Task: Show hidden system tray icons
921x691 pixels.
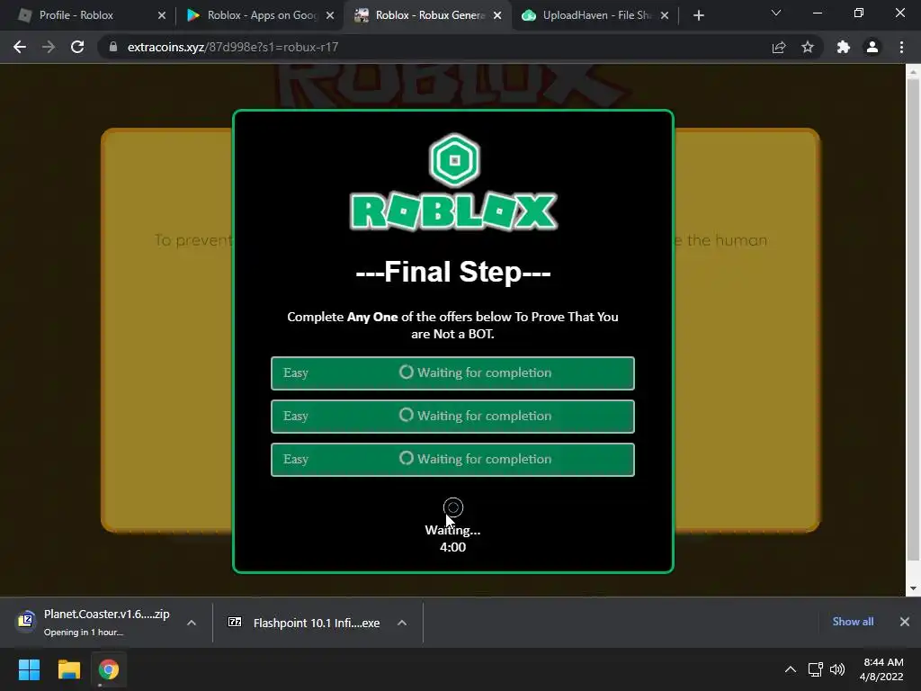Action: tap(791, 669)
